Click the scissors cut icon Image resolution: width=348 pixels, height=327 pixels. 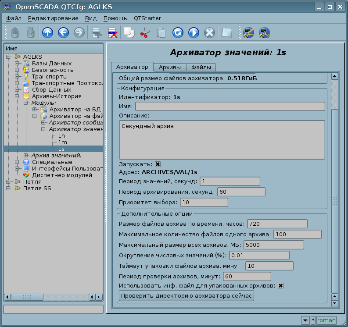coord(144,32)
